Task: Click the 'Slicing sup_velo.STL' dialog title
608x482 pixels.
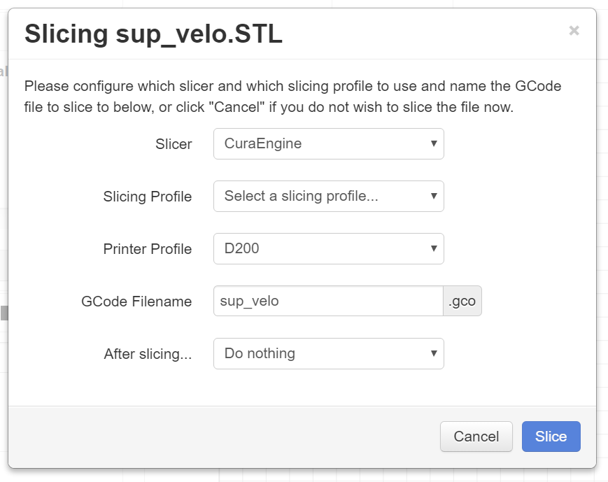Action: coord(153,34)
